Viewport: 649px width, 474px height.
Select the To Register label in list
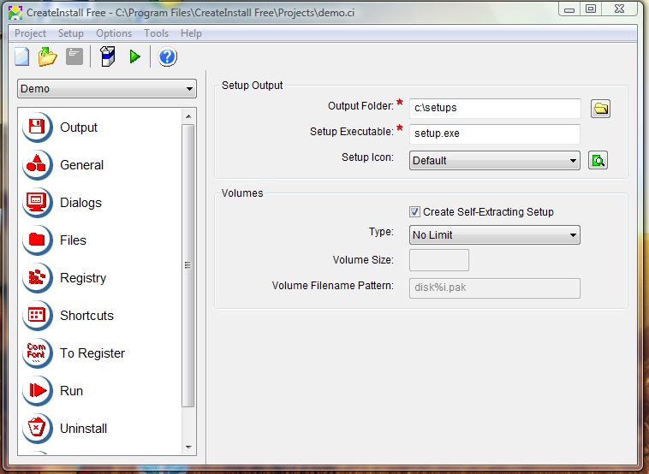click(92, 353)
